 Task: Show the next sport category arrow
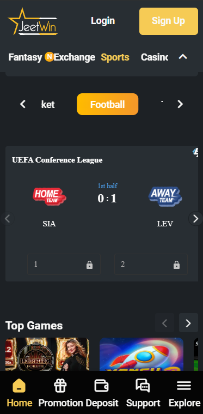180,104
